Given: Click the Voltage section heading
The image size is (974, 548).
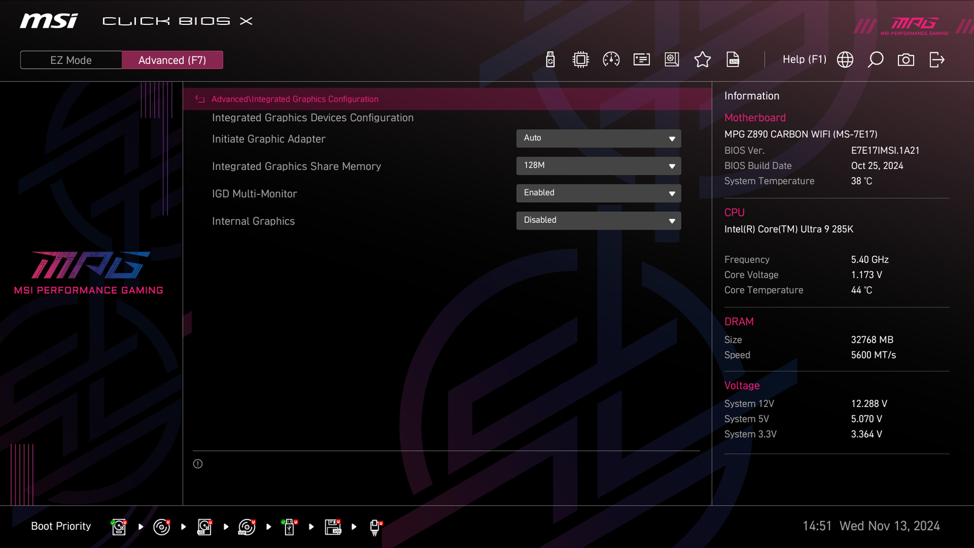Looking at the screenshot, I should click(x=742, y=385).
